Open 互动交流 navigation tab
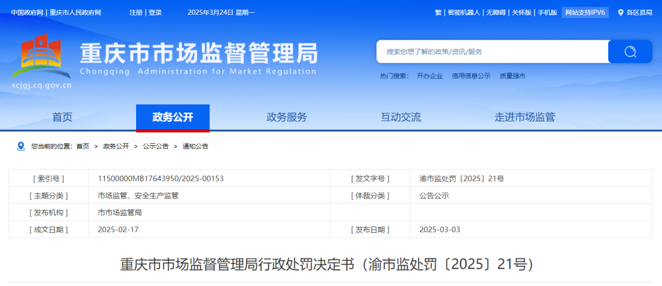The width and height of the screenshot is (662, 286). [401, 117]
